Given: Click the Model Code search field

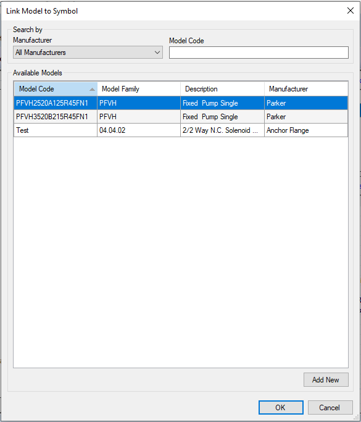Looking at the screenshot, I should (x=259, y=53).
